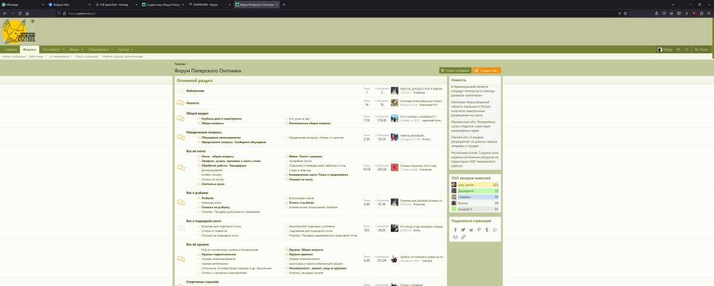
Task: Open the notifications bell icon
Action: coord(686,49)
